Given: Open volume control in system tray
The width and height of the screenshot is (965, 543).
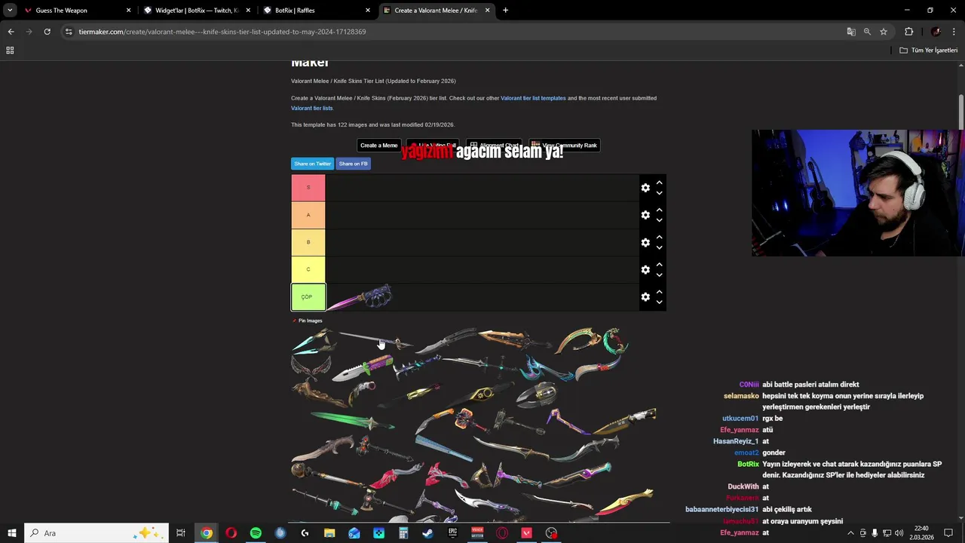Looking at the screenshot, I should 898,533.
